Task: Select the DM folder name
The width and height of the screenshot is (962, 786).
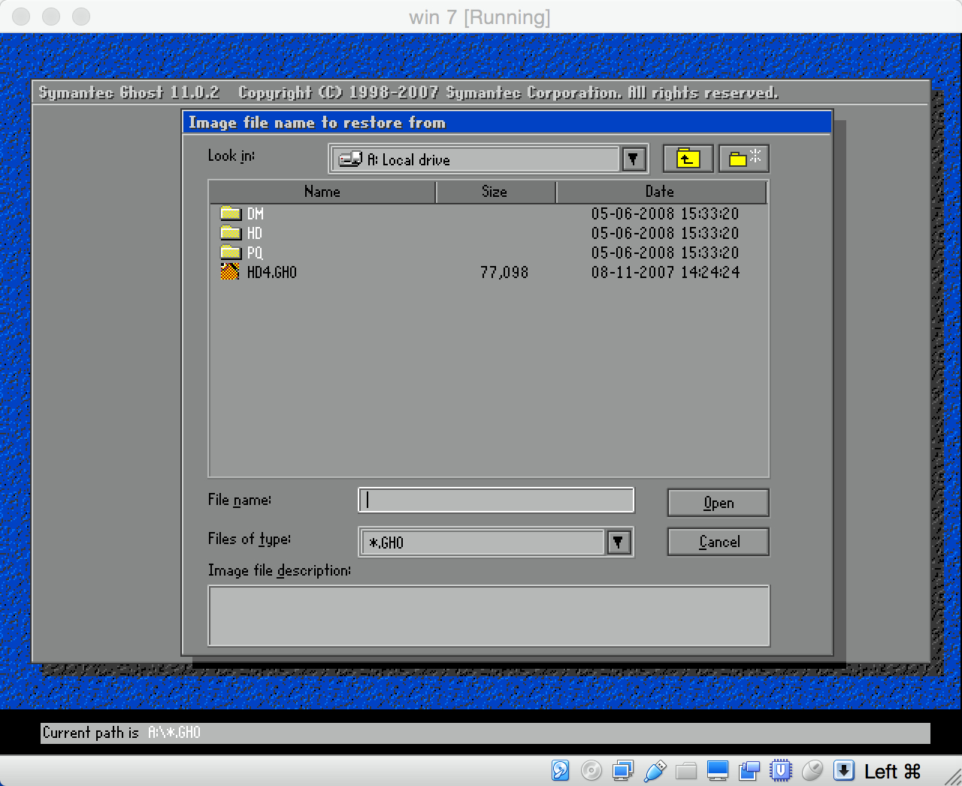Action: click(x=256, y=214)
